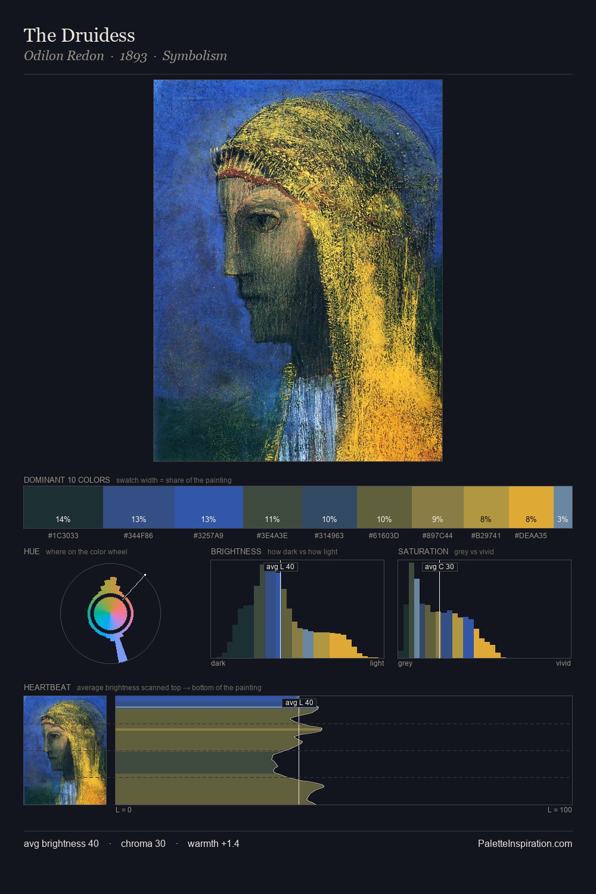The width and height of the screenshot is (596, 894).
Task: Click the #3E4A3E hex code text
Action: pyautogui.click(x=272, y=536)
